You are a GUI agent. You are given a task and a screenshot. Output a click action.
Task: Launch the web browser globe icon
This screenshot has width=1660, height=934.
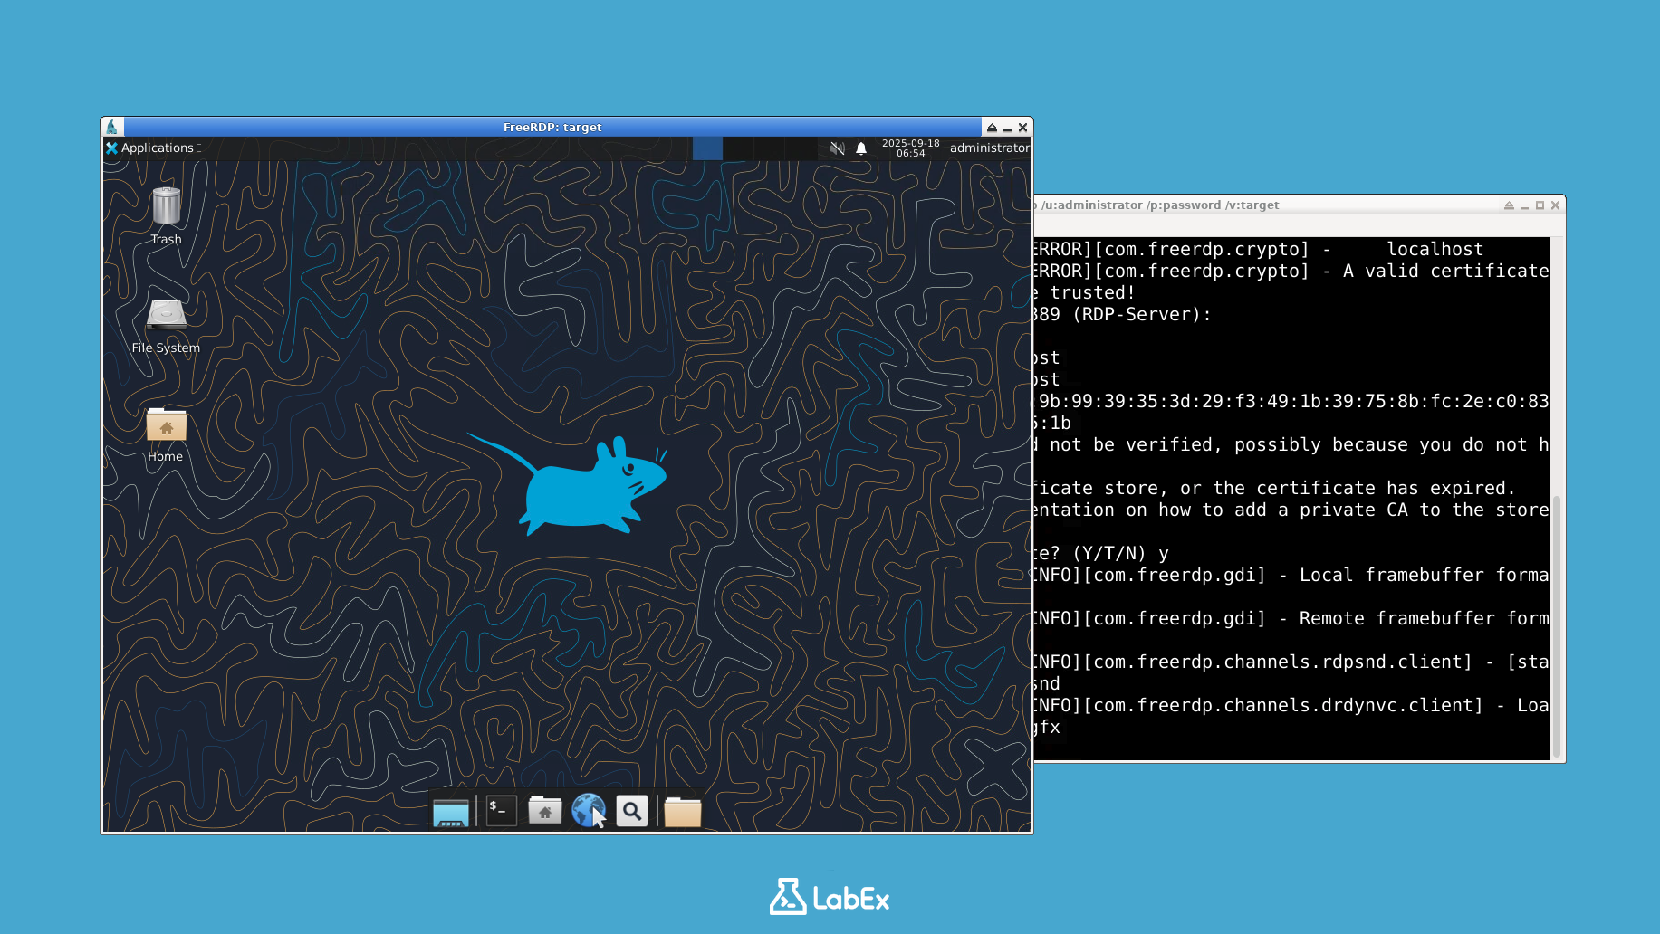[x=588, y=811]
